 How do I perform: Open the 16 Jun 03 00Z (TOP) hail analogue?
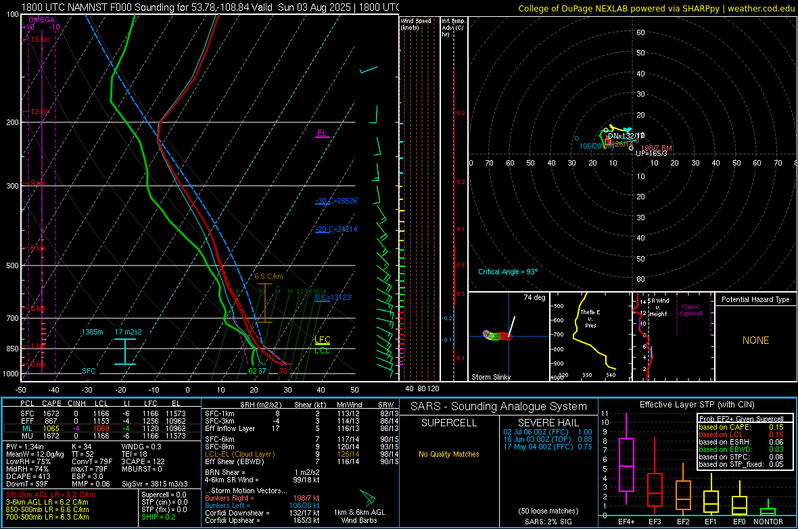pyautogui.click(x=548, y=439)
